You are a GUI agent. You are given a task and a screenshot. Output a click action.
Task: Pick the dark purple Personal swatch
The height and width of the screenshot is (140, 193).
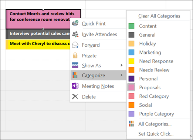pos(131,79)
